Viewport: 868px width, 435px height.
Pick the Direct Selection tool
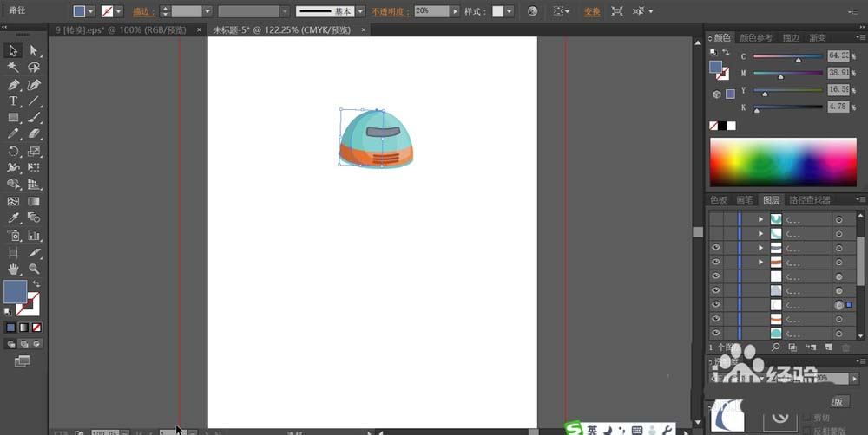click(34, 51)
